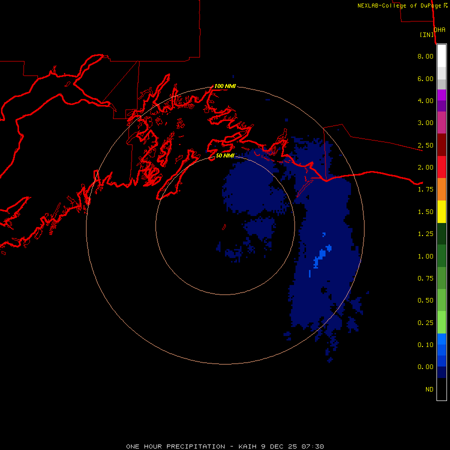
Task: Click the 1.75 legend value
Action: coord(425,189)
